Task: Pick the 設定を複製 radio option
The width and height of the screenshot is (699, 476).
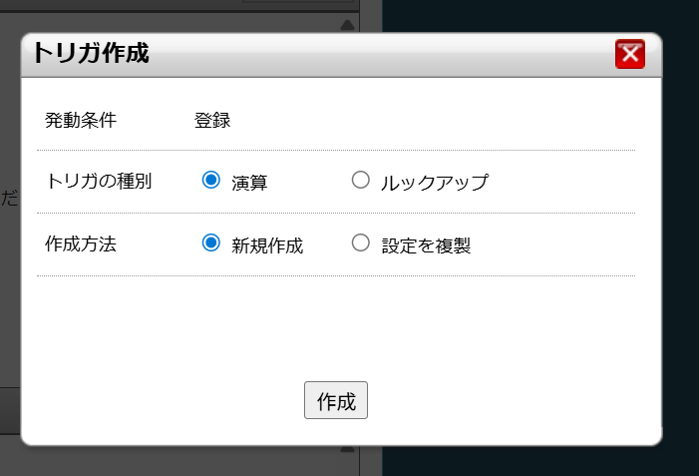Action: click(361, 242)
